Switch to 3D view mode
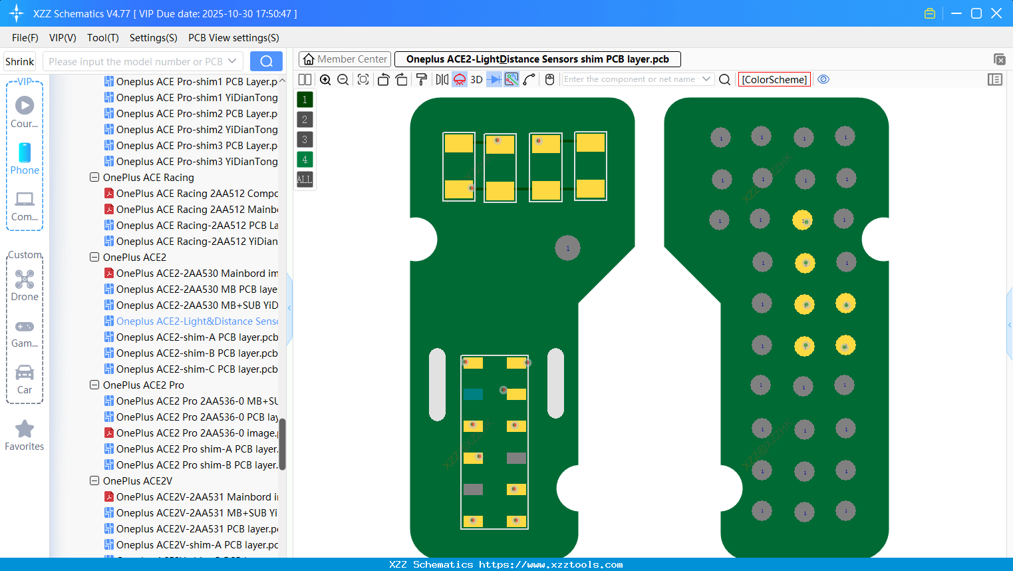This screenshot has width=1013, height=571. point(476,79)
